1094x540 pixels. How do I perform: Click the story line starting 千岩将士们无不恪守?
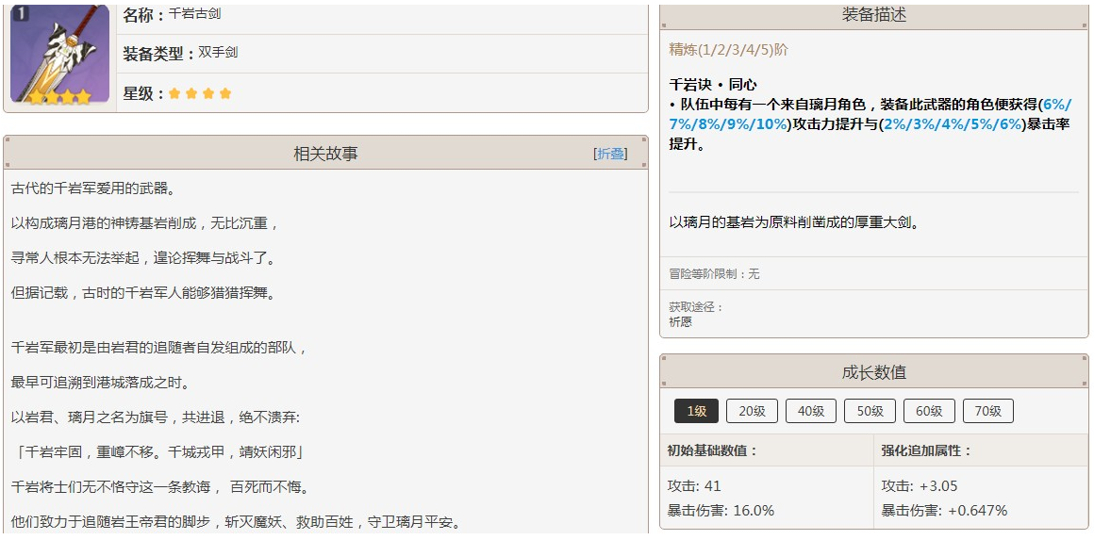click(159, 487)
